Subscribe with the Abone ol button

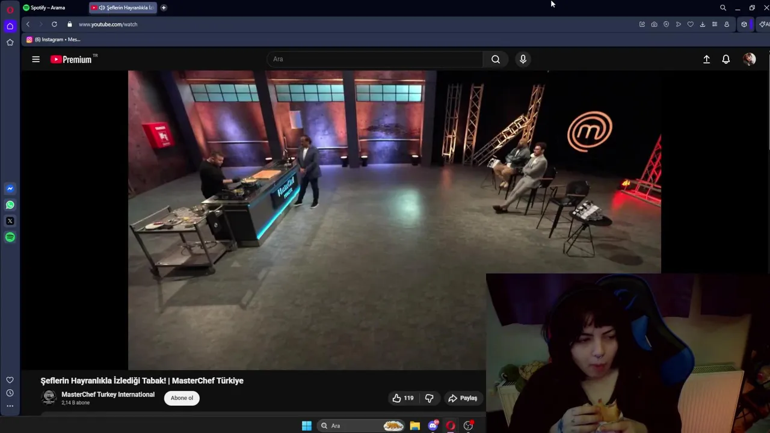coord(182,398)
